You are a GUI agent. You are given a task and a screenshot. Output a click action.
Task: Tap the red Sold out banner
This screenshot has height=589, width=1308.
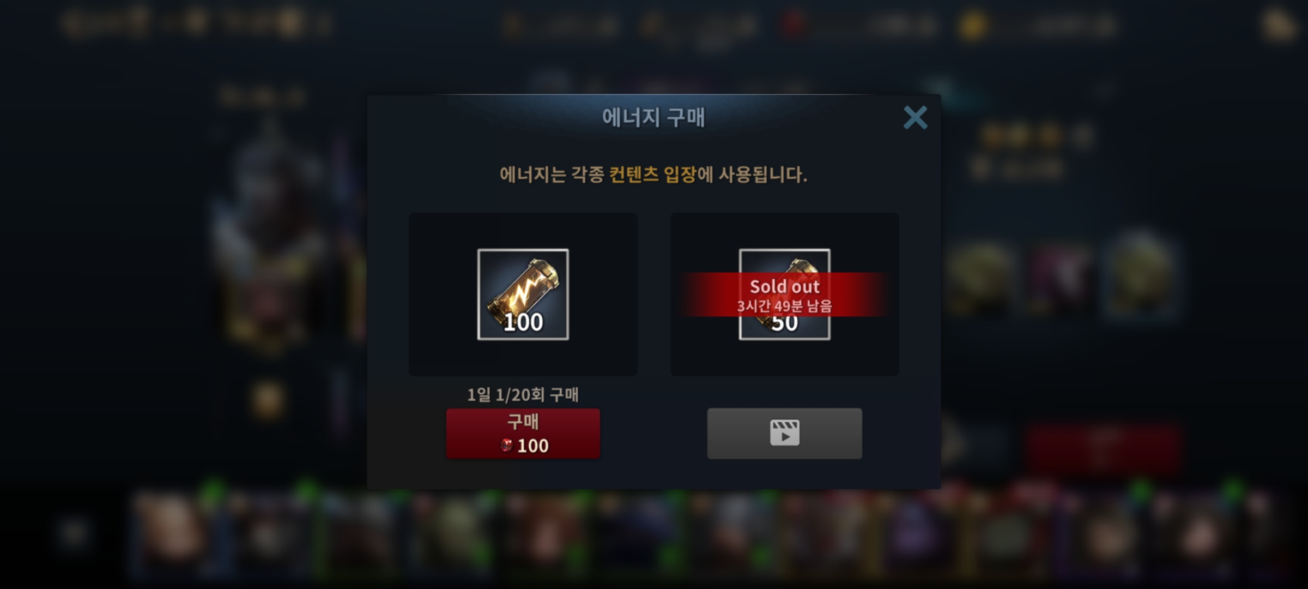(785, 294)
